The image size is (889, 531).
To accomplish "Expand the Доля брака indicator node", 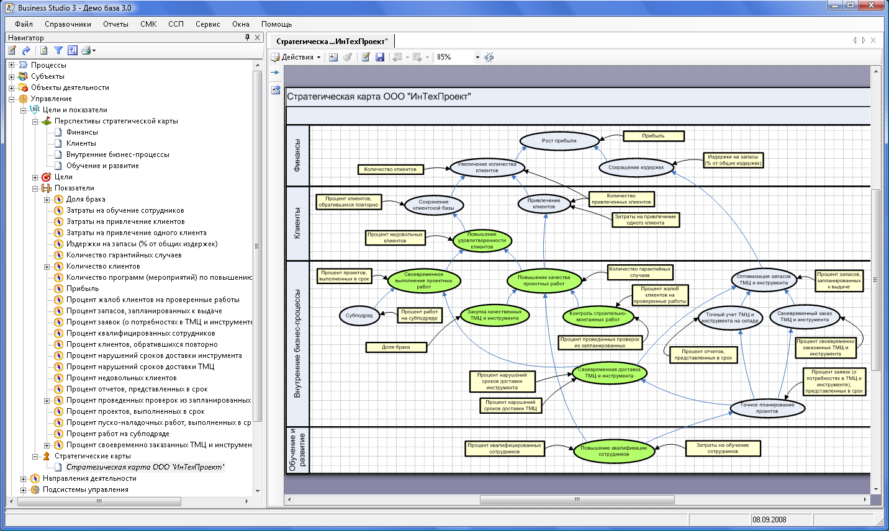I will [x=47, y=199].
